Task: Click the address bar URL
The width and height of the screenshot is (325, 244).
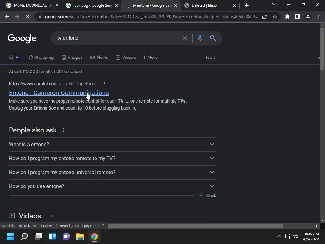Action: 151,17
